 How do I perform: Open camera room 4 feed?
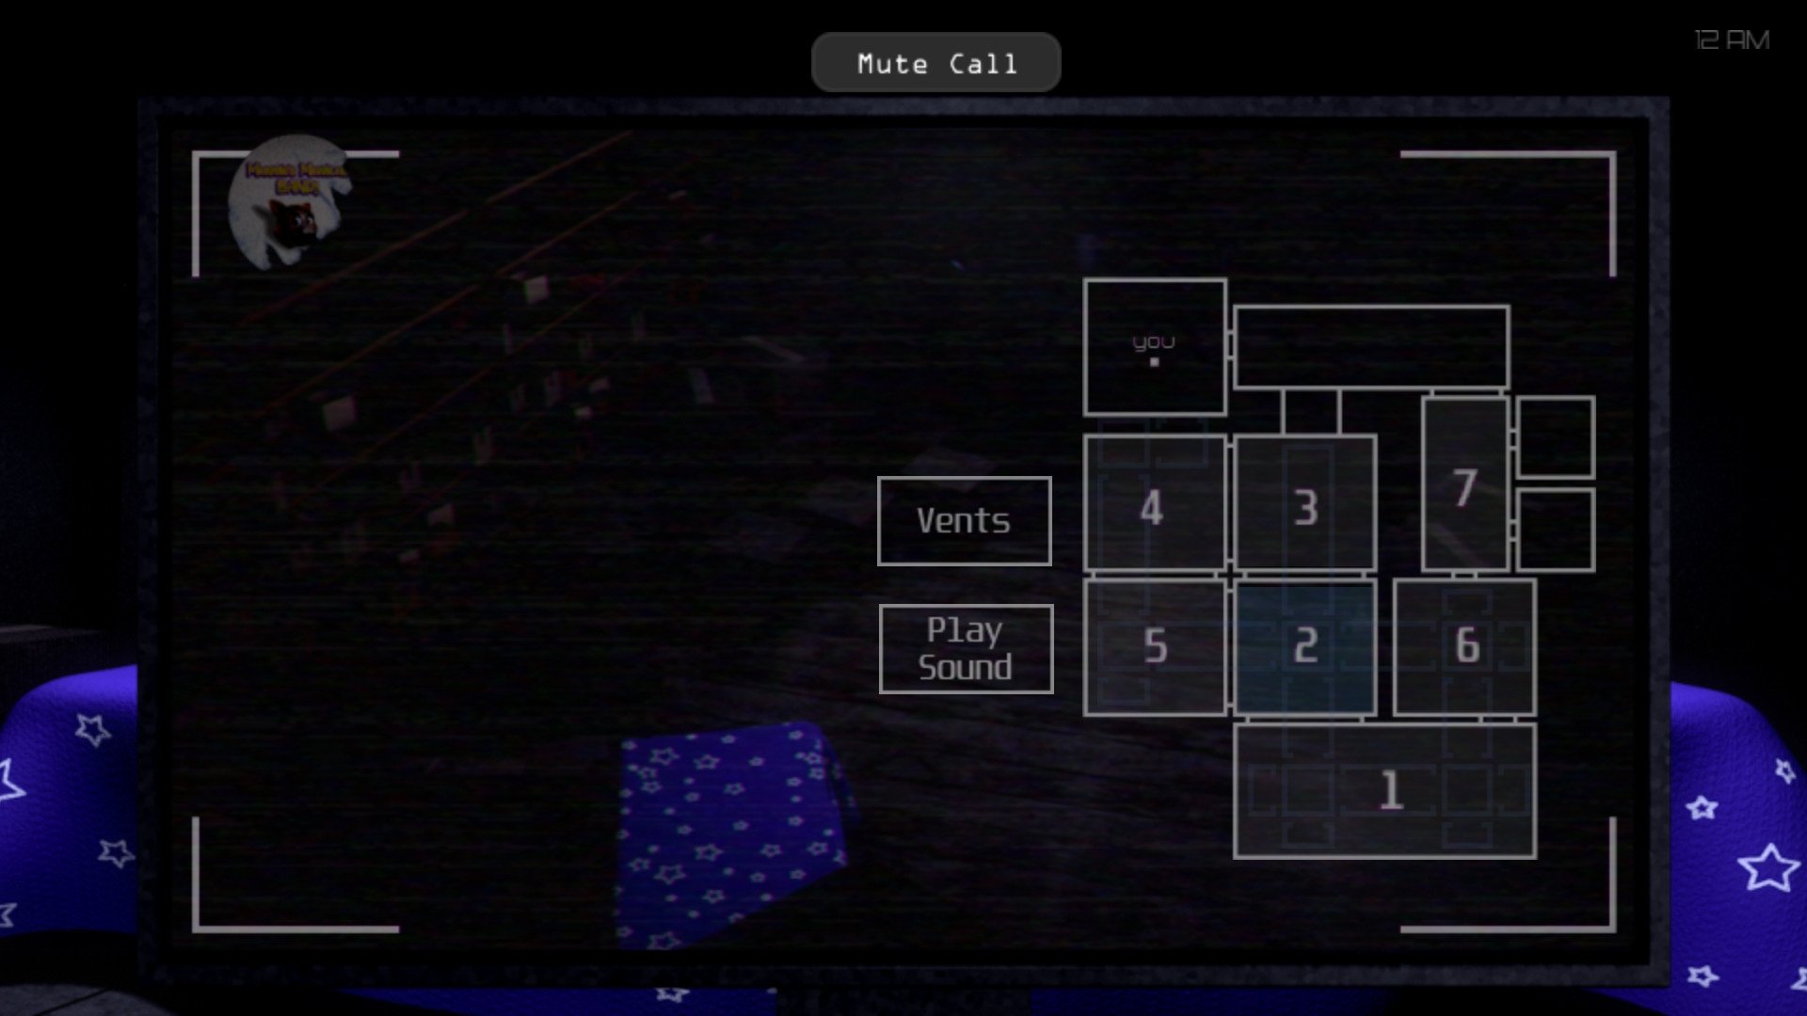(1152, 505)
